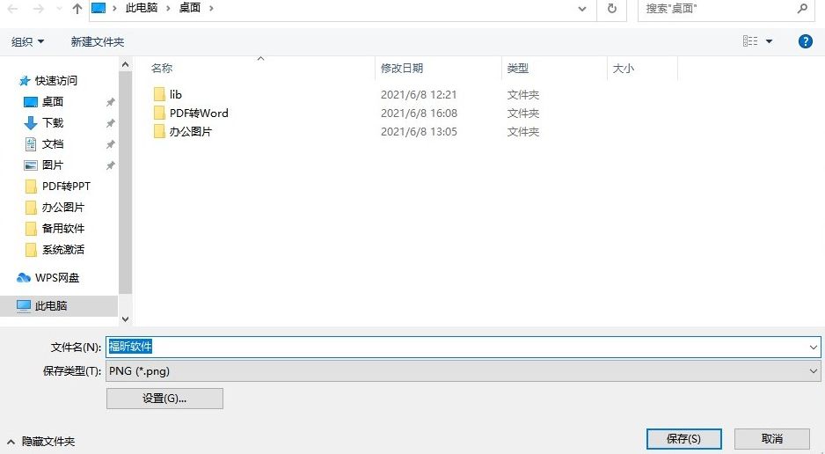Viewport: 825px width, 454px height.
Task: Unpin 文档 via its pin icon
Action: tap(111, 144)
